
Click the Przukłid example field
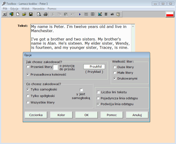pos(94,67)
